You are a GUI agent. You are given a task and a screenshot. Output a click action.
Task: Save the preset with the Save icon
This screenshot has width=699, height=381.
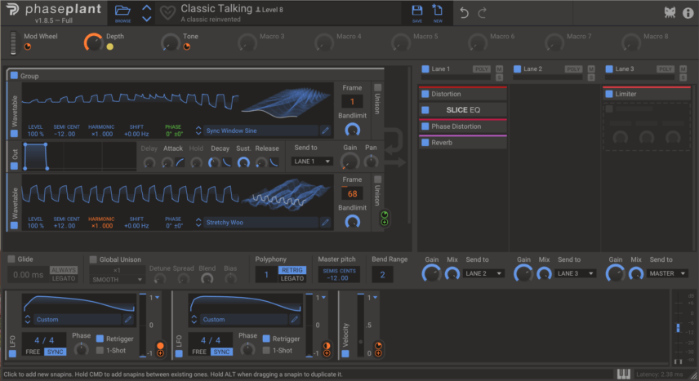(x=416, y=11)
